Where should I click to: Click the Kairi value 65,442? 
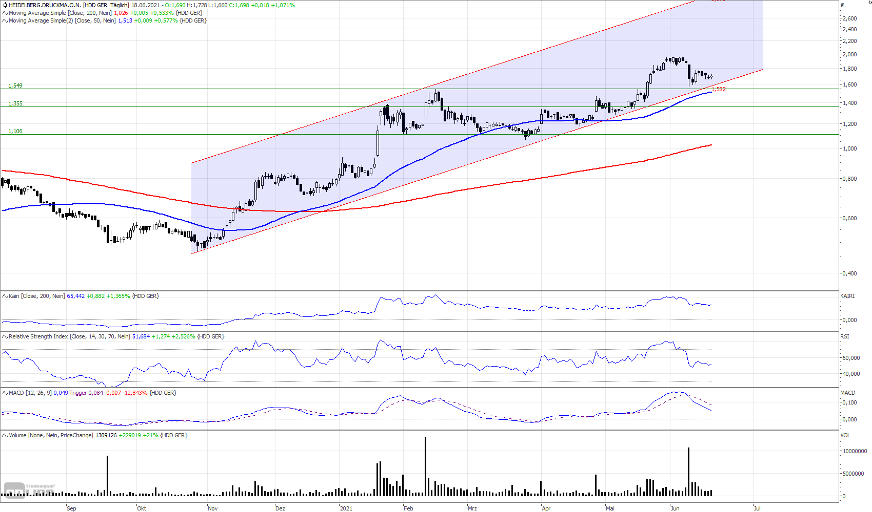point(75,296)
